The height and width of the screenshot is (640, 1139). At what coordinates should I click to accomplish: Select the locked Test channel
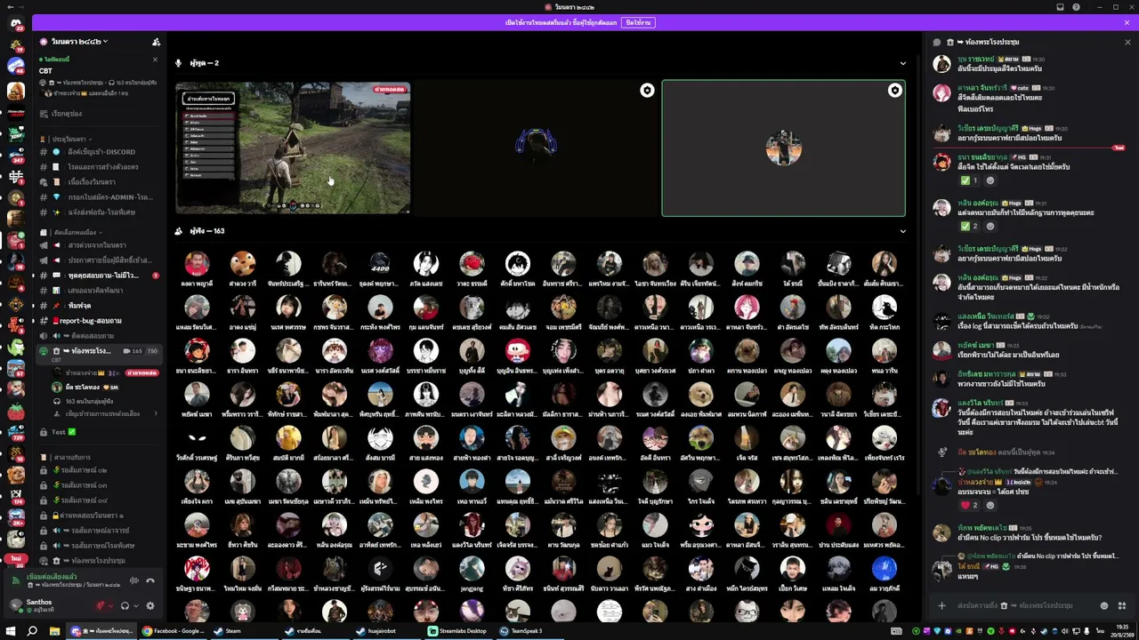point(100,432)
